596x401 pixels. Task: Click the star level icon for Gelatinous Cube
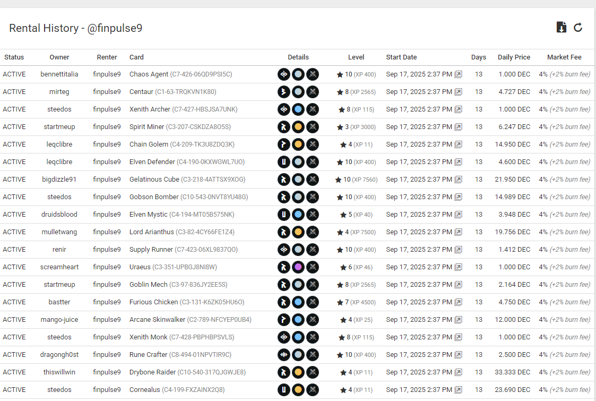(338, 180)
